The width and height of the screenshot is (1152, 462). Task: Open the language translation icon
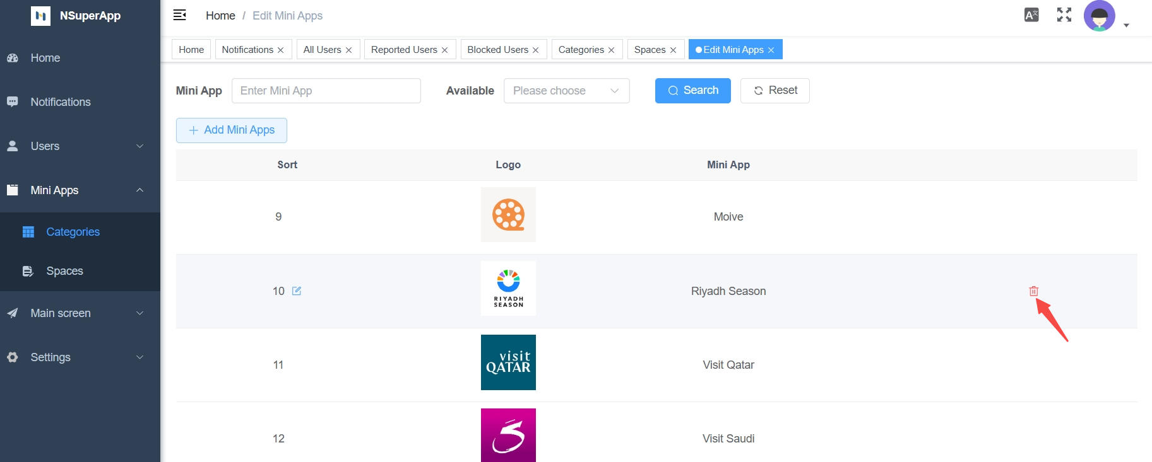[x=1031, y=15]
